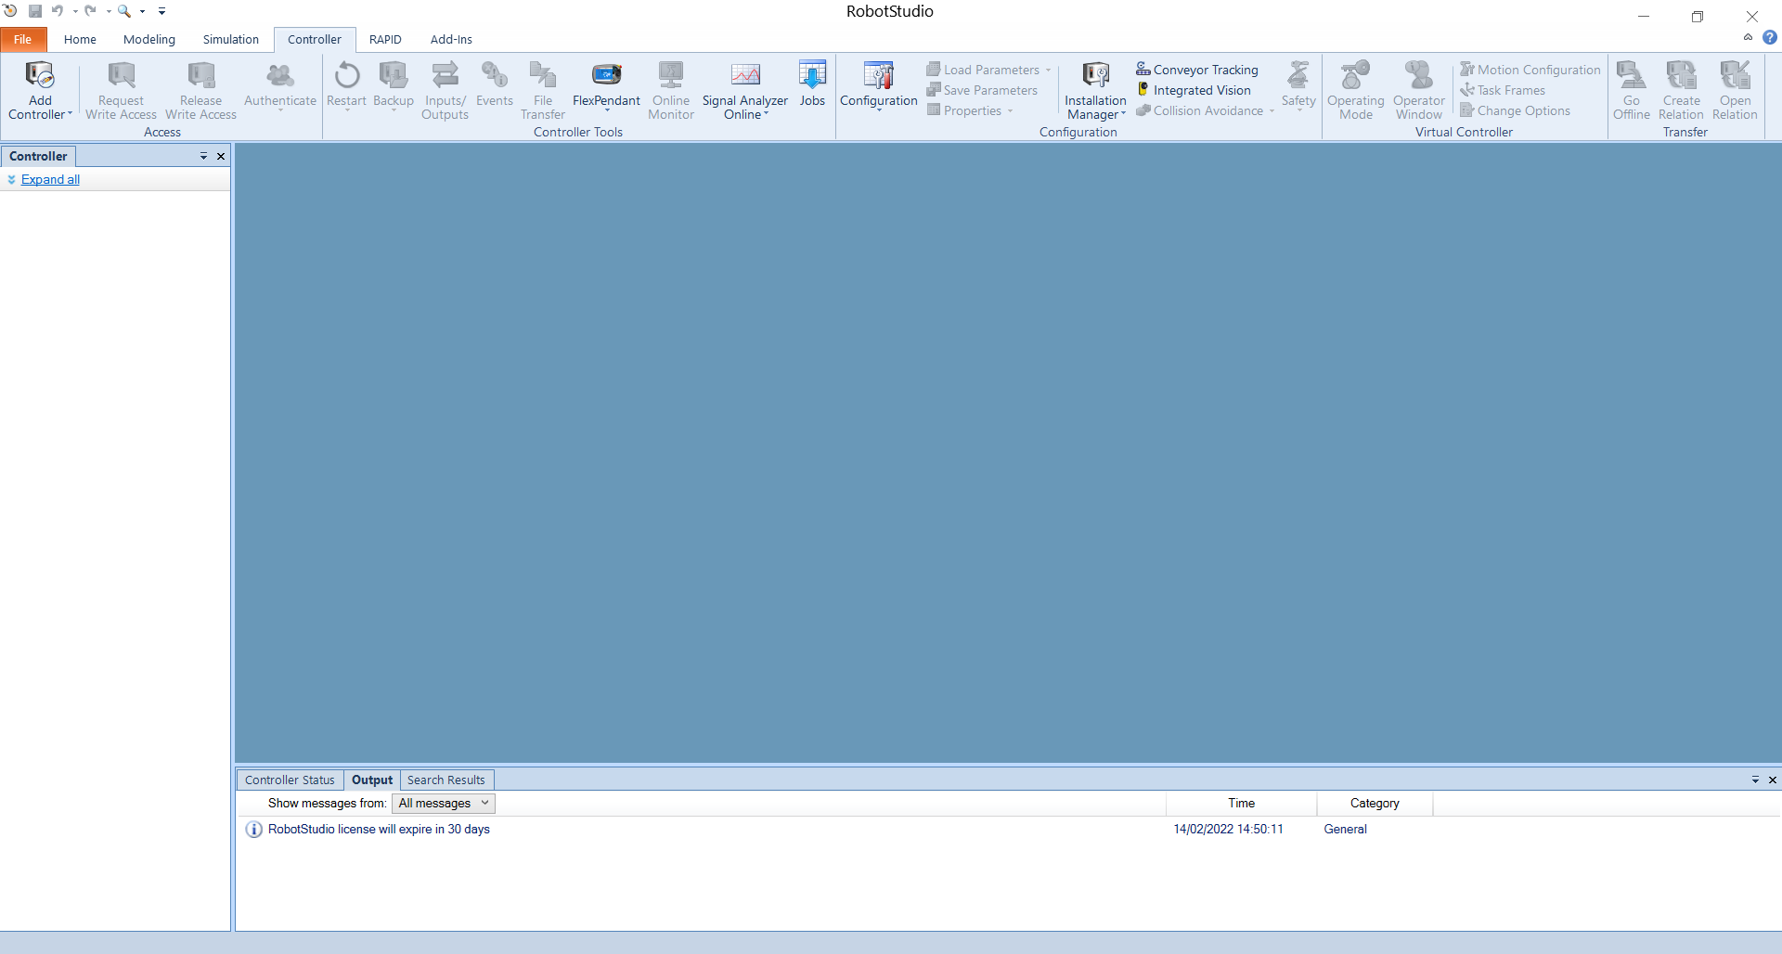Image resolution: width=1782 pixels, height=954 pixels.
Task: Collapse the ribbon with the caret icon
Action: pyautogui.click(x=1748, y=38)
